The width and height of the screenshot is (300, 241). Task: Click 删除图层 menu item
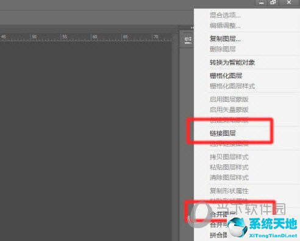pos(223,49)
